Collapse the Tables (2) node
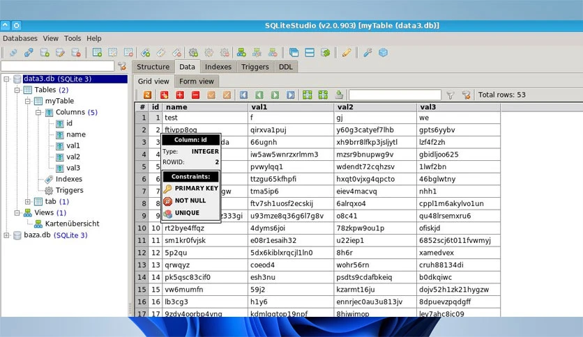 point(17,91)
